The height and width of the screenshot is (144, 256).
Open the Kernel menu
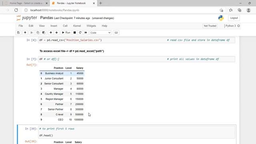(77, 26)
